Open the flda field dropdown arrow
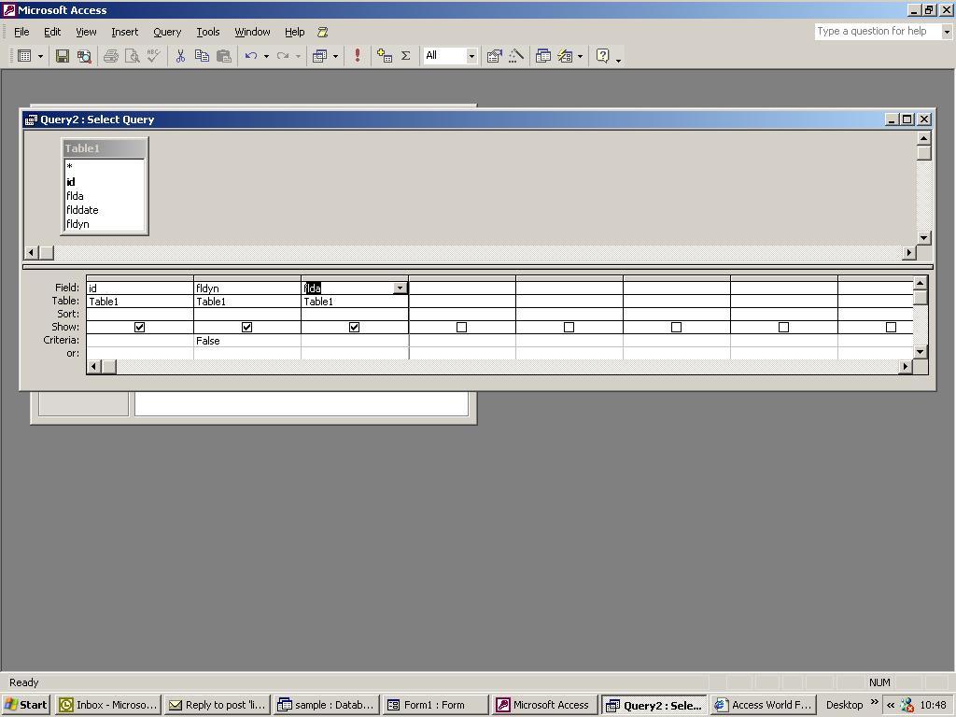The image size is (956, 717). [x=400, y=288]
